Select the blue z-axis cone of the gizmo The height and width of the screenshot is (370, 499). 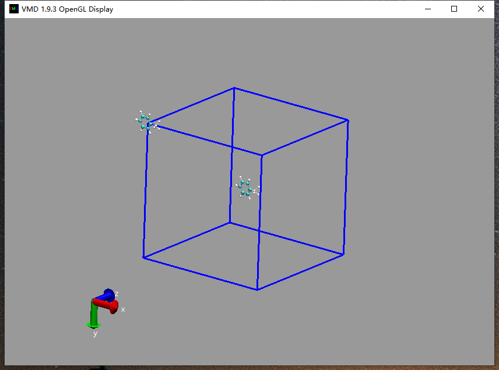click(108, 293)
